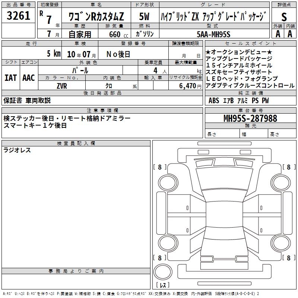Click the front-right tire circle on diagram
Viewport: 298px width, 298px height.
pyautogui.click(x=281, y=183)
